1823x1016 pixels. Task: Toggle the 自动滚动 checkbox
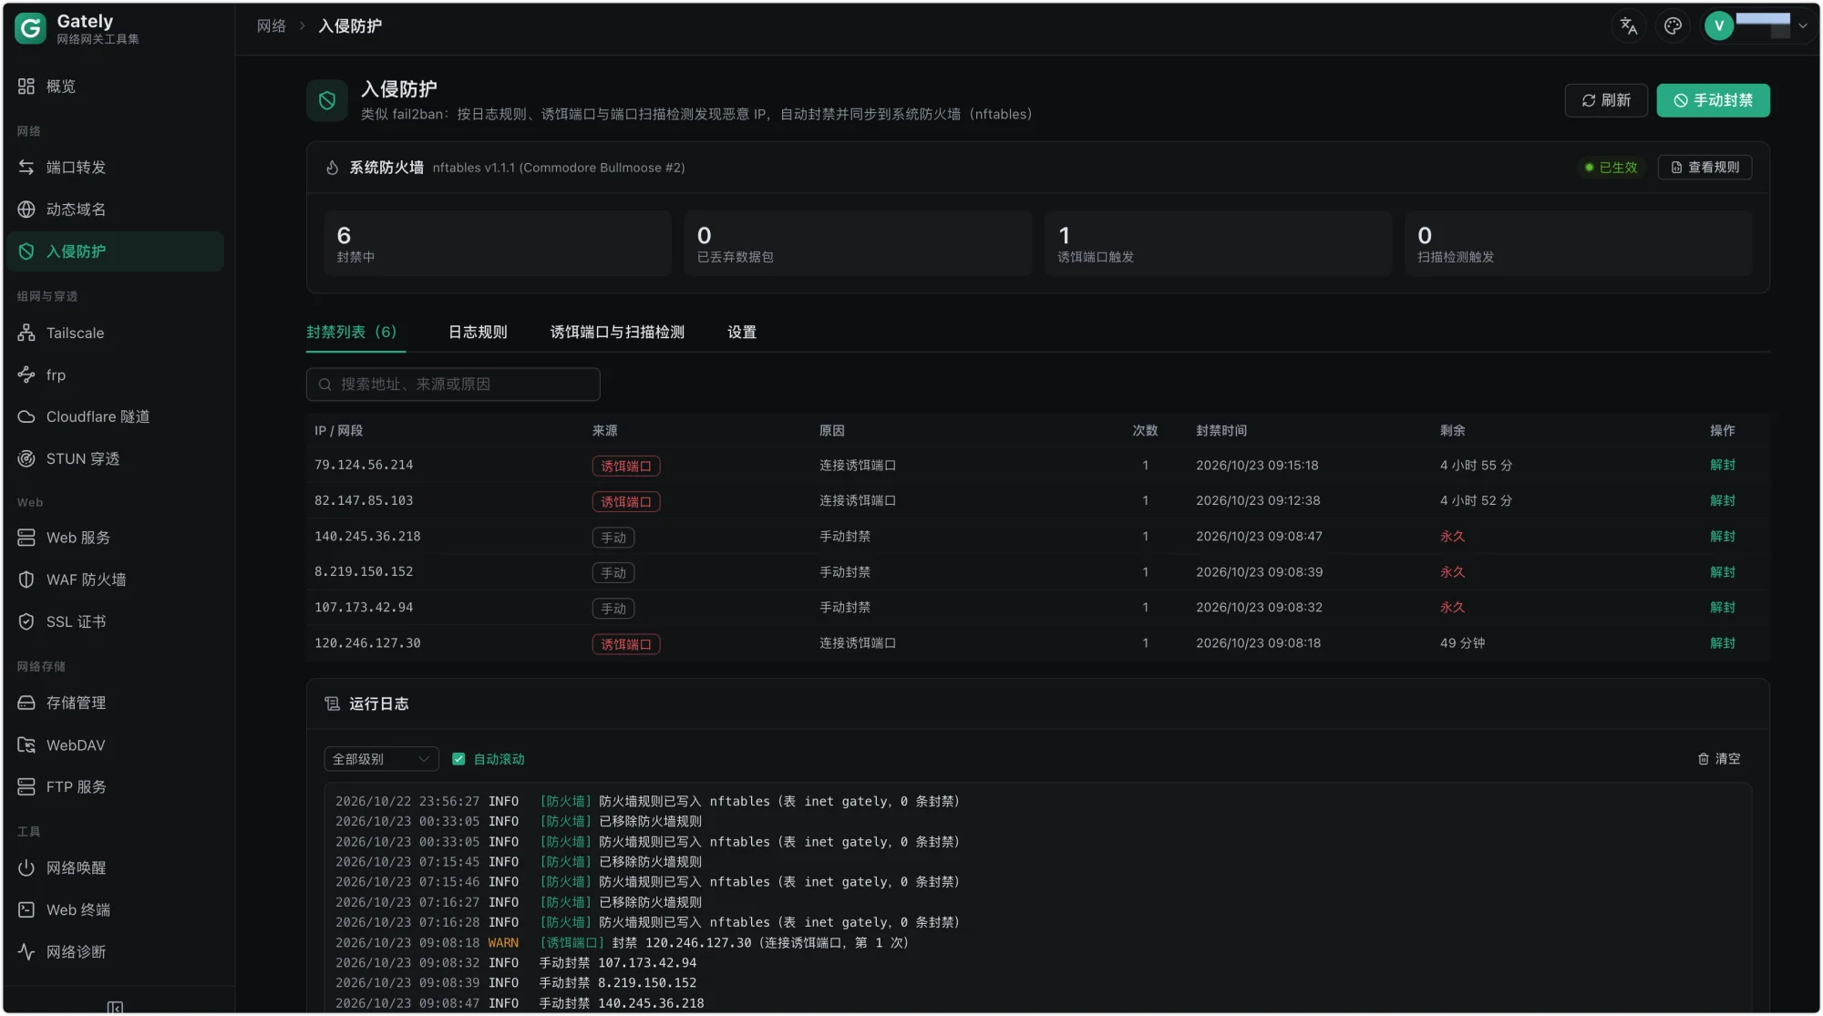click(x=458, y=759)
